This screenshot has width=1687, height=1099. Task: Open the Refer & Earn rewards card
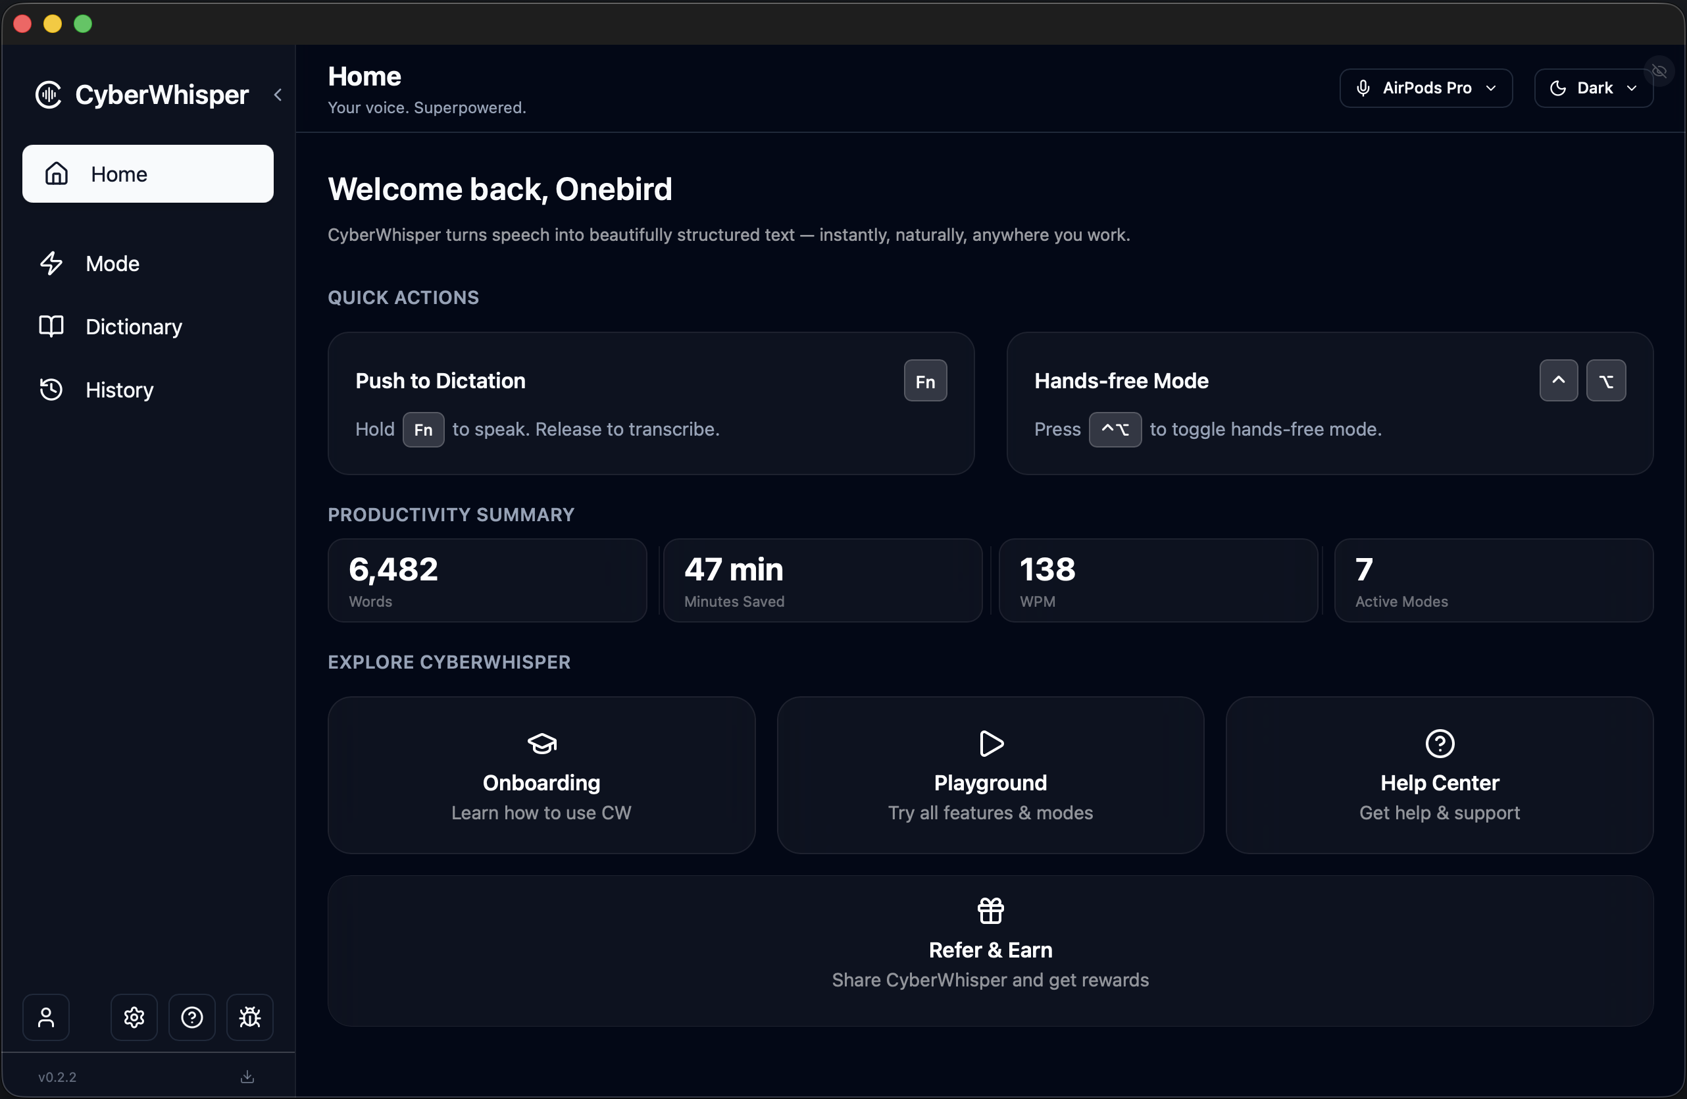click(x=990, y=950)
